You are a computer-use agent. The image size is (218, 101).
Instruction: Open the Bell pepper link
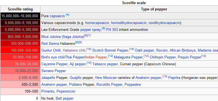pos(64,99)
